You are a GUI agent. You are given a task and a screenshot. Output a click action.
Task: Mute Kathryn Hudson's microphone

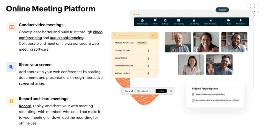(148, 73)
